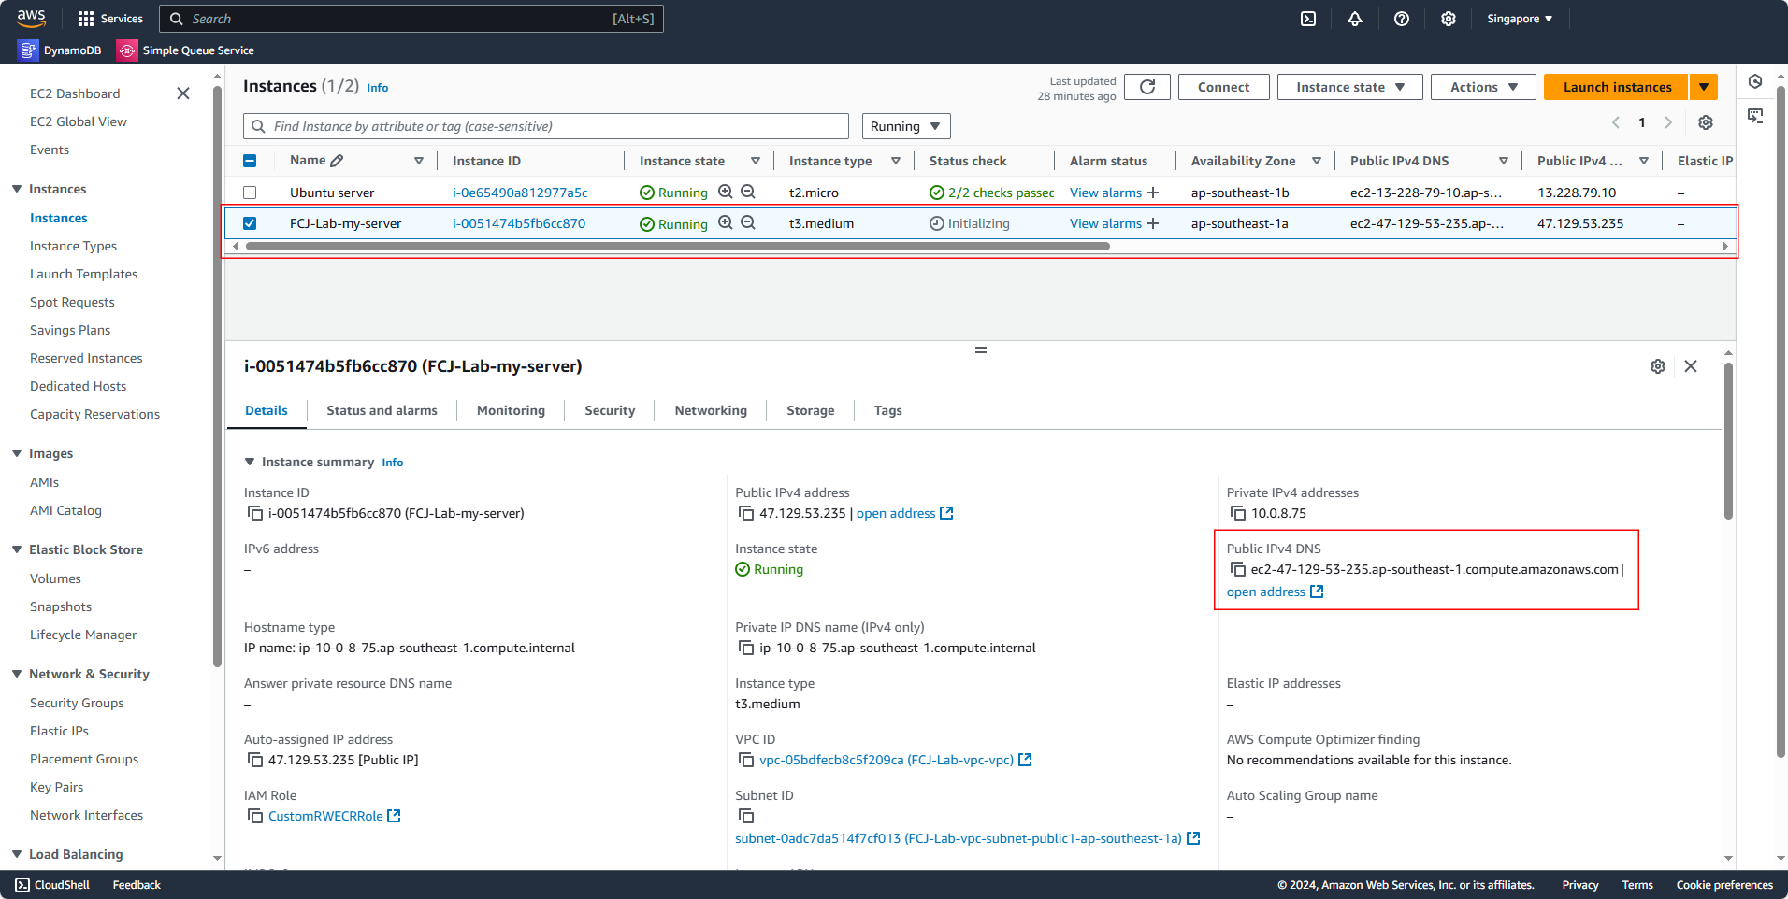Screen dimensions: 1788x899
Task: Copy the Instance ID in summary
Action: (x=254, y=513)
